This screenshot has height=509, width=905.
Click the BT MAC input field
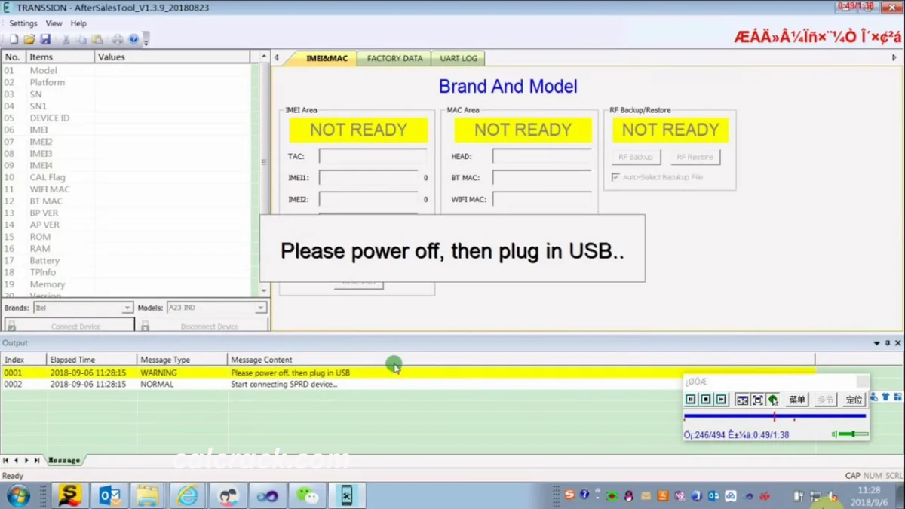point(542,178)
